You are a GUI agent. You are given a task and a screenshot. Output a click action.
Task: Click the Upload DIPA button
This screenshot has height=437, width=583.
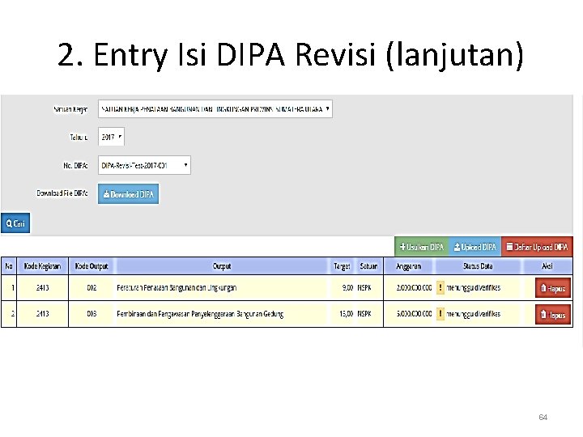(474, 247)
